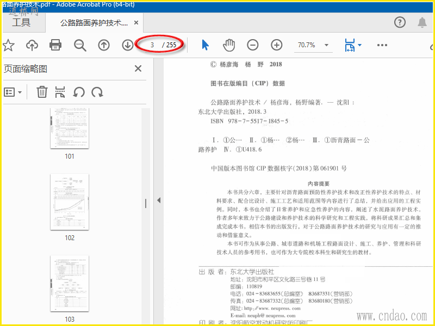Click the 70.7% zoom value field
This screenshot has width=435, height=326.
pyautogui.click(x=307, y=45)
